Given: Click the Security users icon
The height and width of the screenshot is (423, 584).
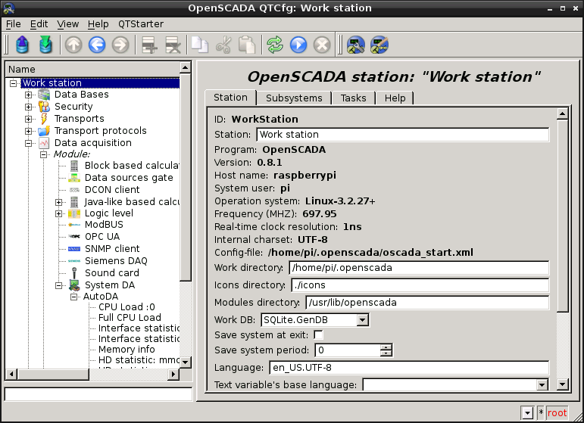Looking at the screenshot, I should pyautogui.click(x=44, y=107).
